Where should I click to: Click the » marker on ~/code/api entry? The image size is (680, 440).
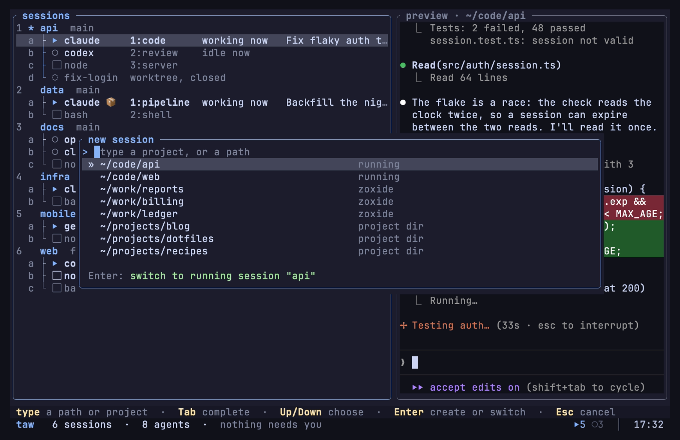91,164
